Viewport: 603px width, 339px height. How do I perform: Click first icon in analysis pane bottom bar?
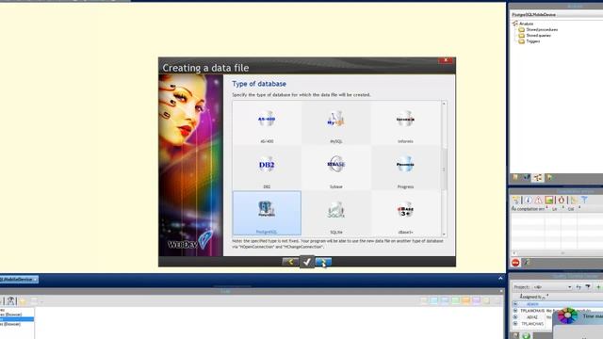515,178
